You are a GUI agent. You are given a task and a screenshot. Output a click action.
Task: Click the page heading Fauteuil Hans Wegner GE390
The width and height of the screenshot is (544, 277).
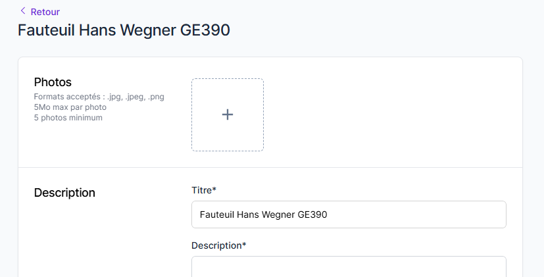pos(124,30)
